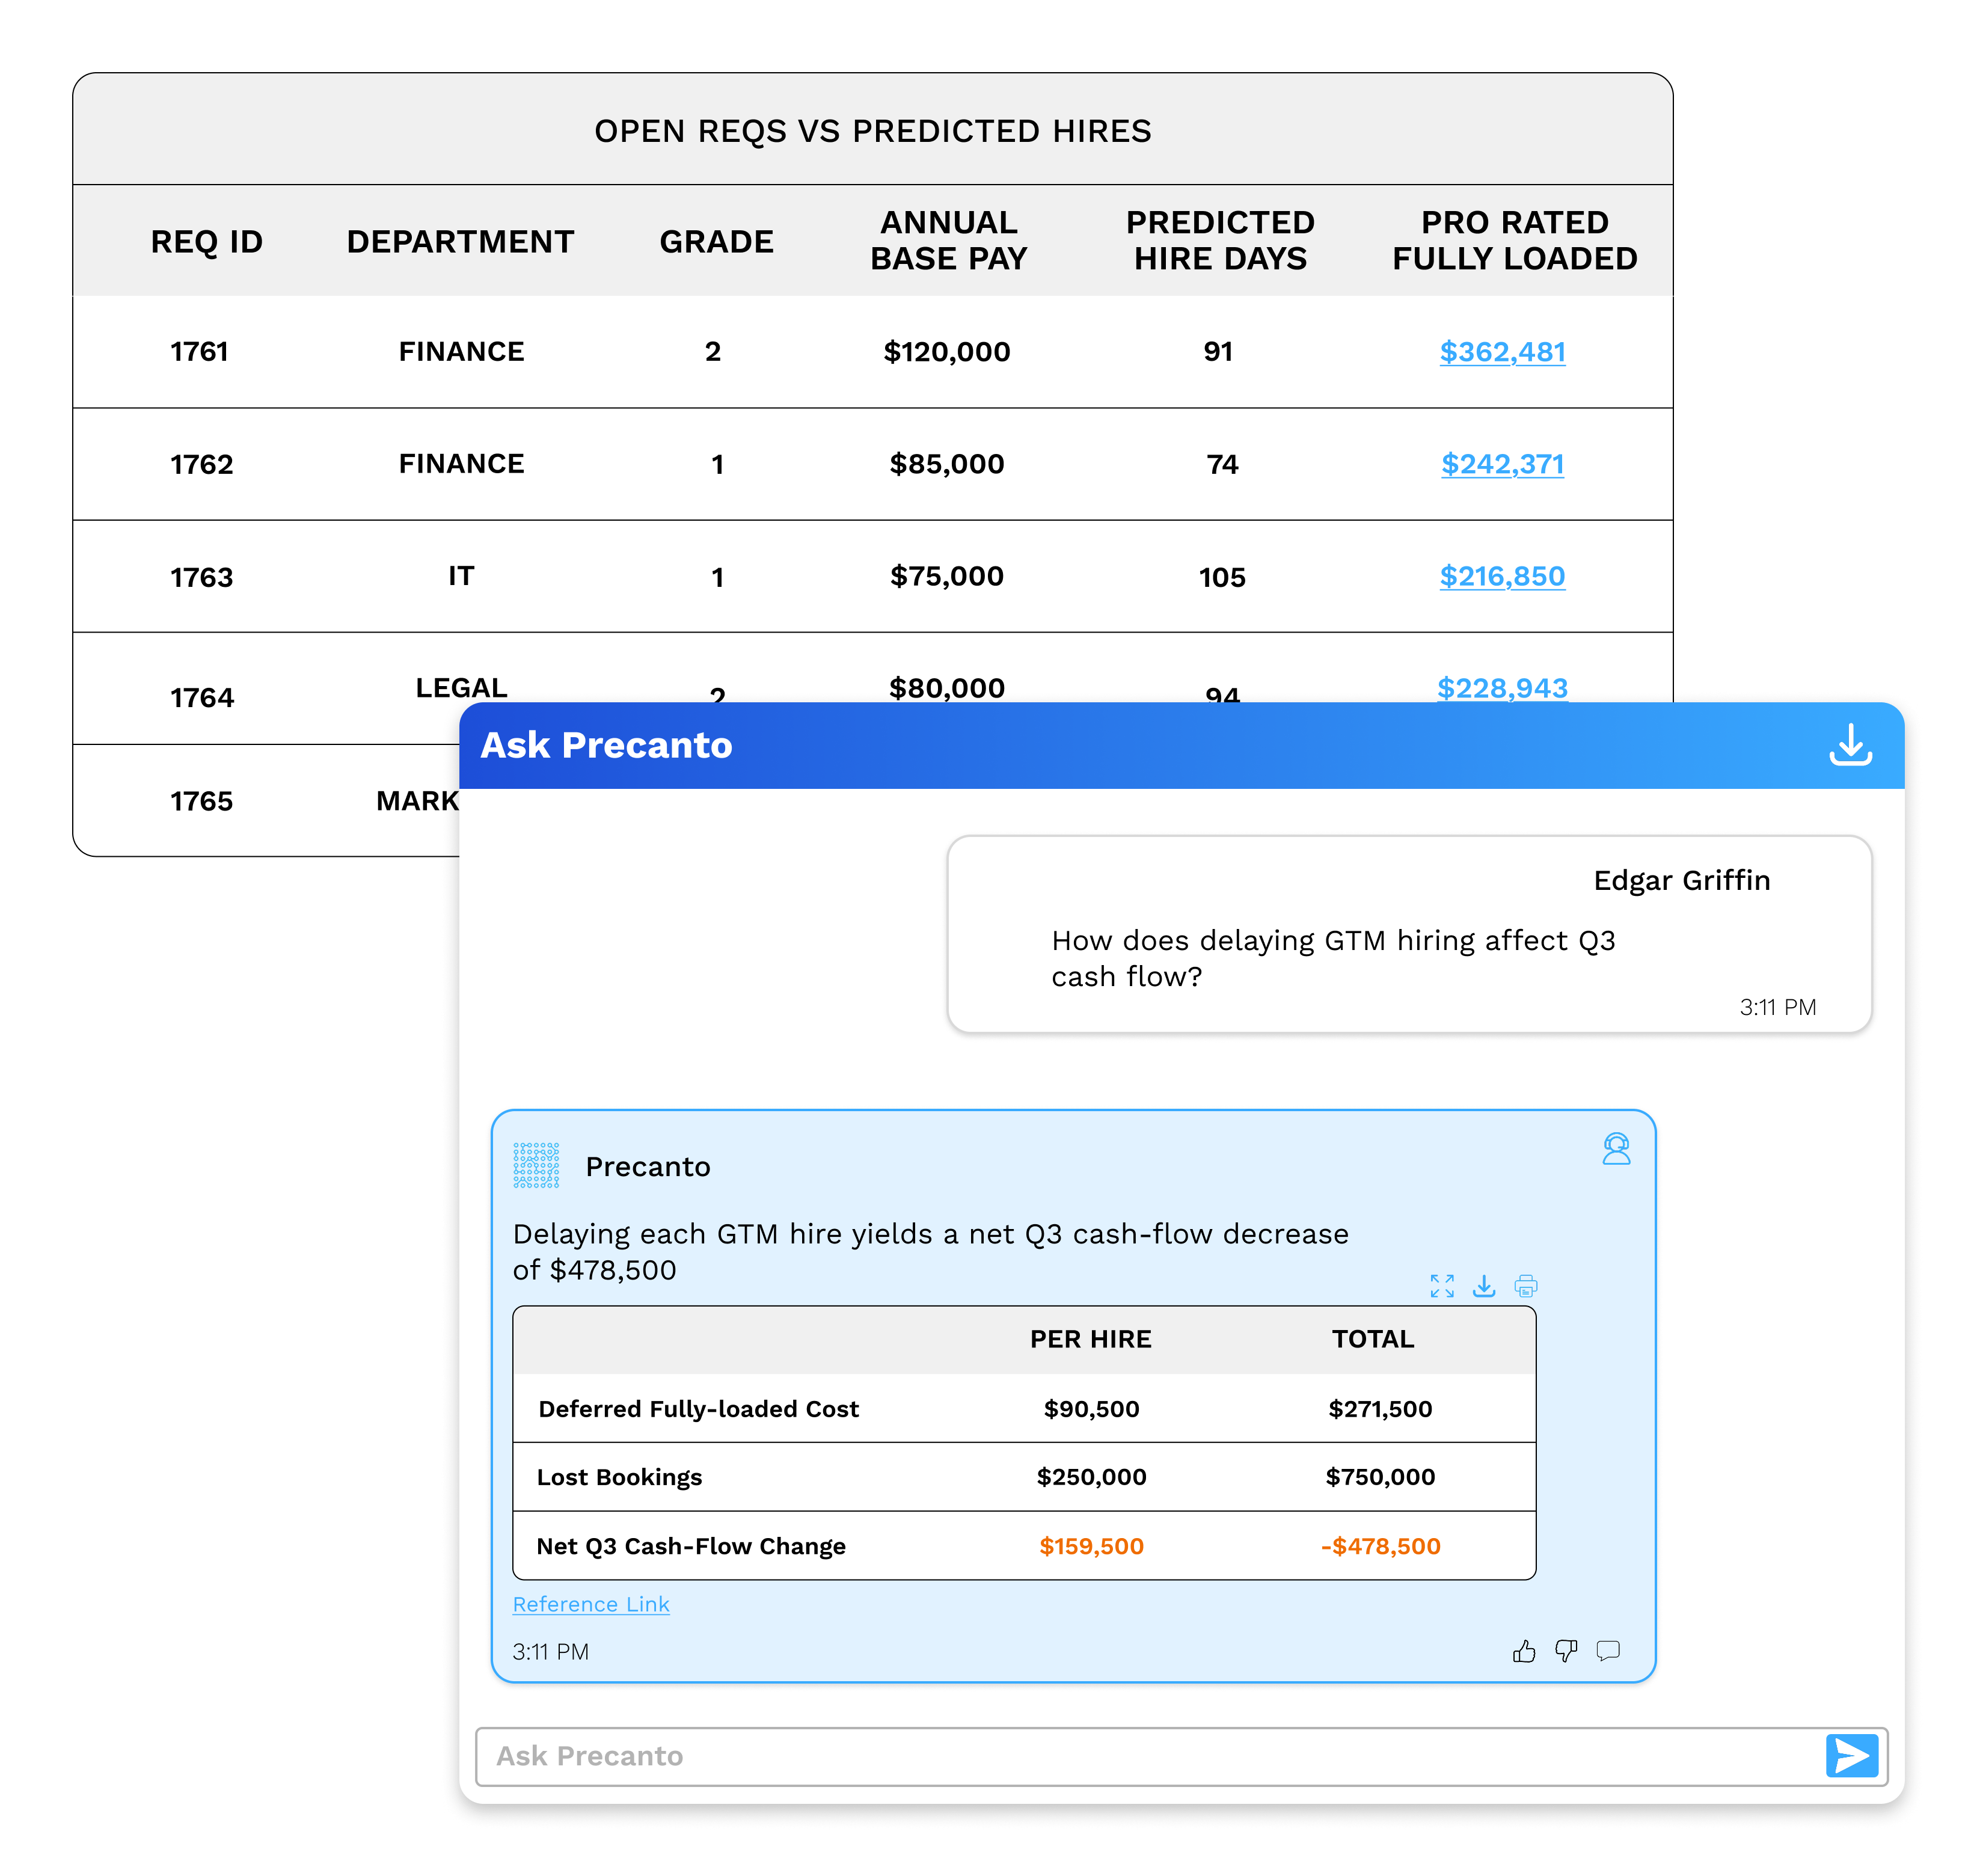Viewport: 1977px width, 1876px height.
Task: Click Edgar Griffin's name in the chat
Action: pyautogui.click(x=1681, y=880)
